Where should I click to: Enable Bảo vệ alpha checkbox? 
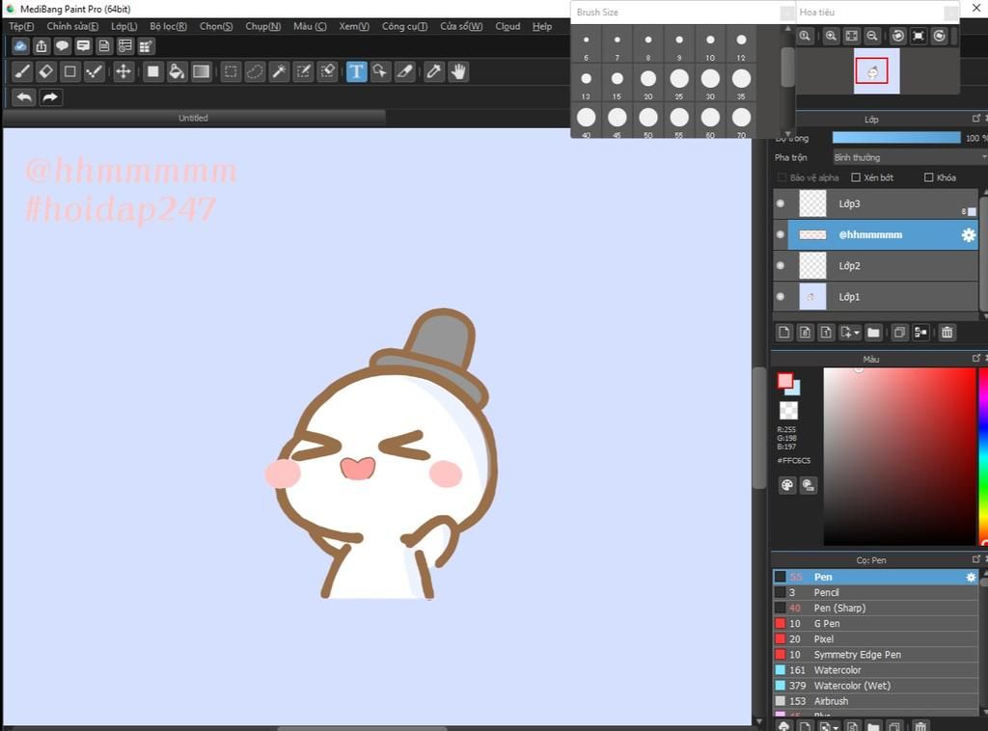(782, 177)
